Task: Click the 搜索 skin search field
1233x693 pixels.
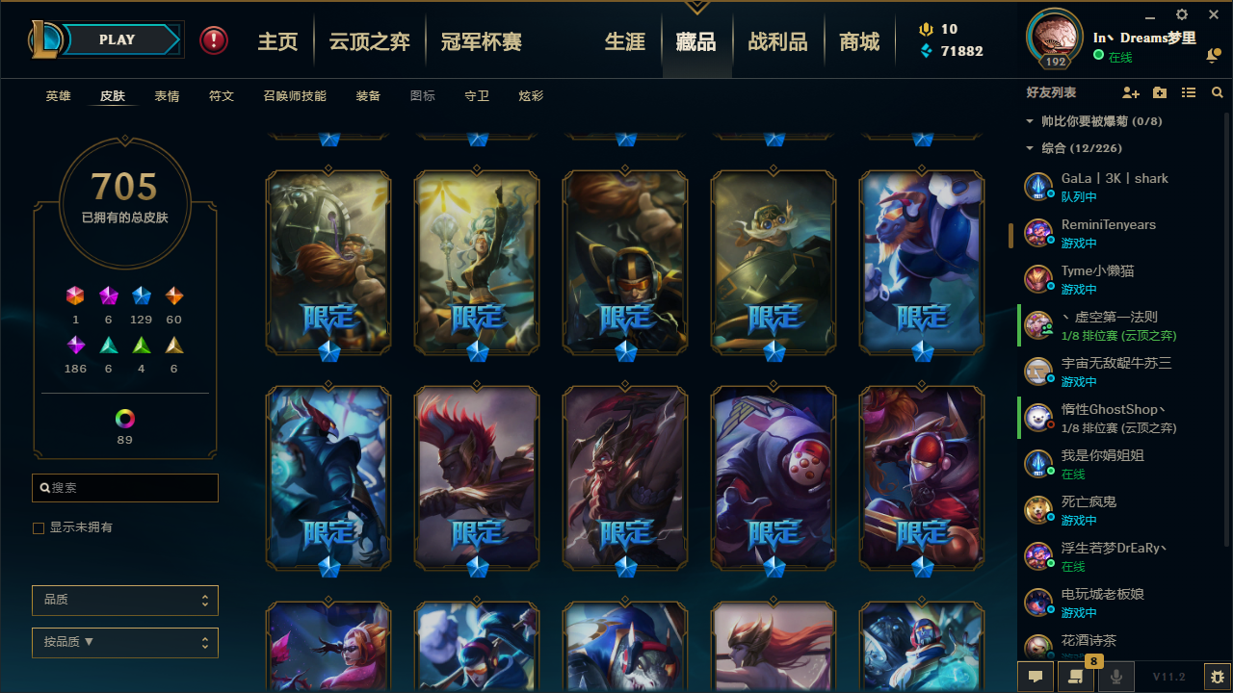Action: (x=125, y=488)
